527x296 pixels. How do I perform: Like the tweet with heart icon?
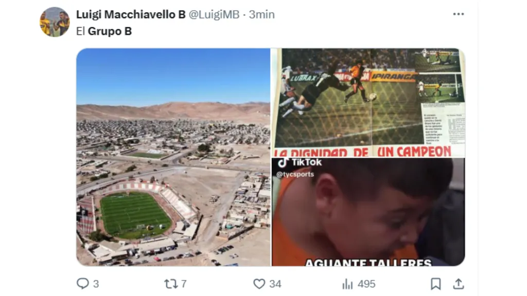click(x=259, y=284)
